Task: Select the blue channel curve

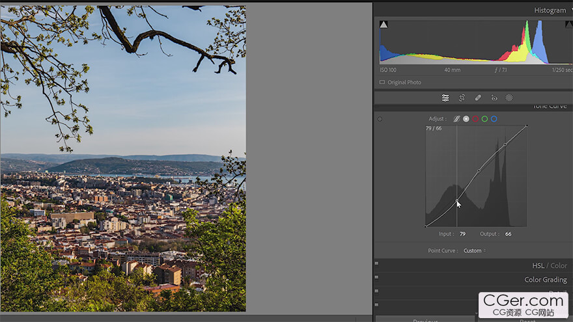Action: pos(494,119)
